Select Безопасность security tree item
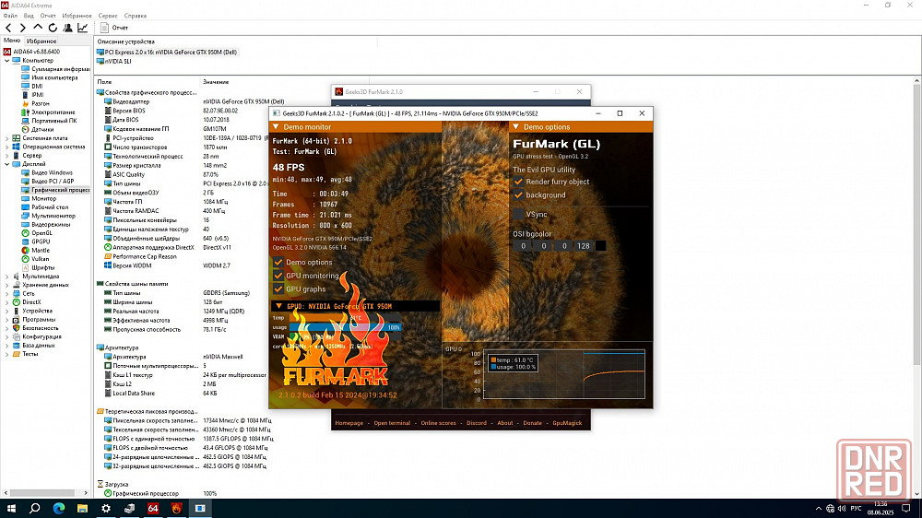922x518 pixels. pos(40,328)
